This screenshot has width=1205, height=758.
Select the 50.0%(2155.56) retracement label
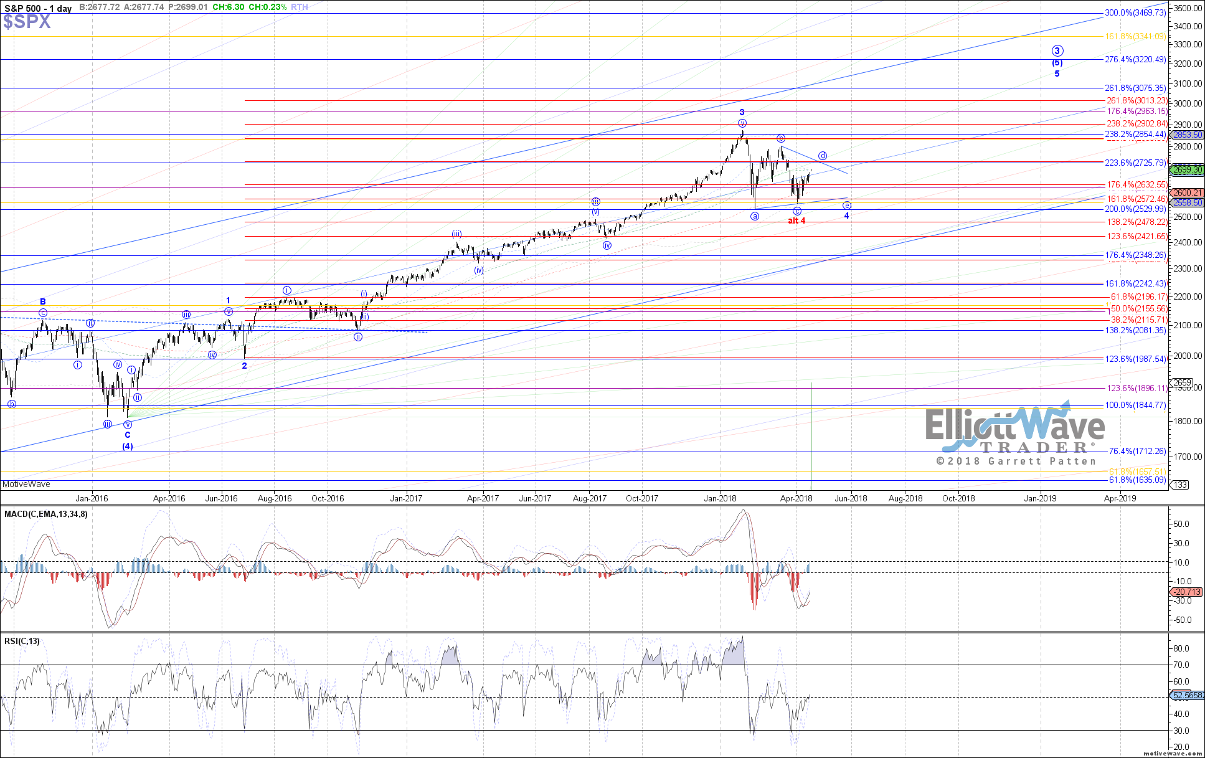pyautogui.click(x=1139, y=309)
